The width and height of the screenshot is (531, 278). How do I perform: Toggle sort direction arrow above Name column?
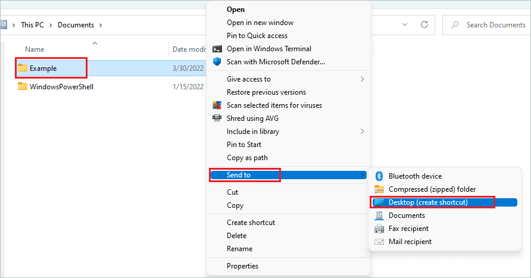tap(95, 43)
